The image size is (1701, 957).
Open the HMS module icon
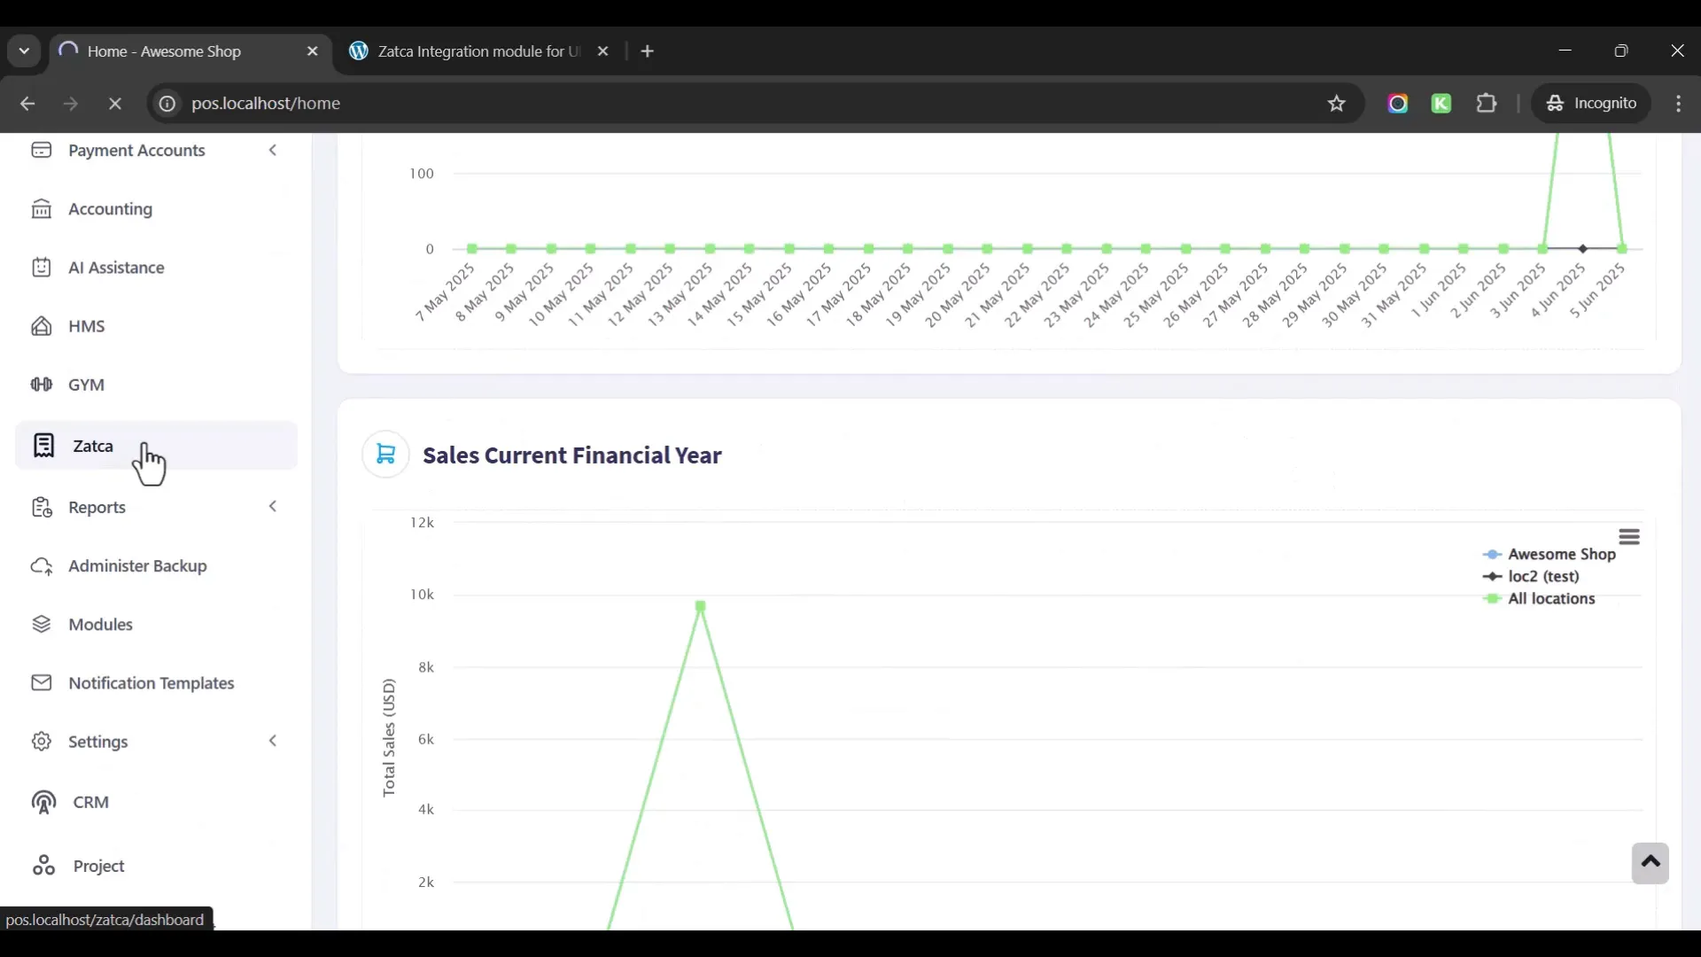[42, 326]
